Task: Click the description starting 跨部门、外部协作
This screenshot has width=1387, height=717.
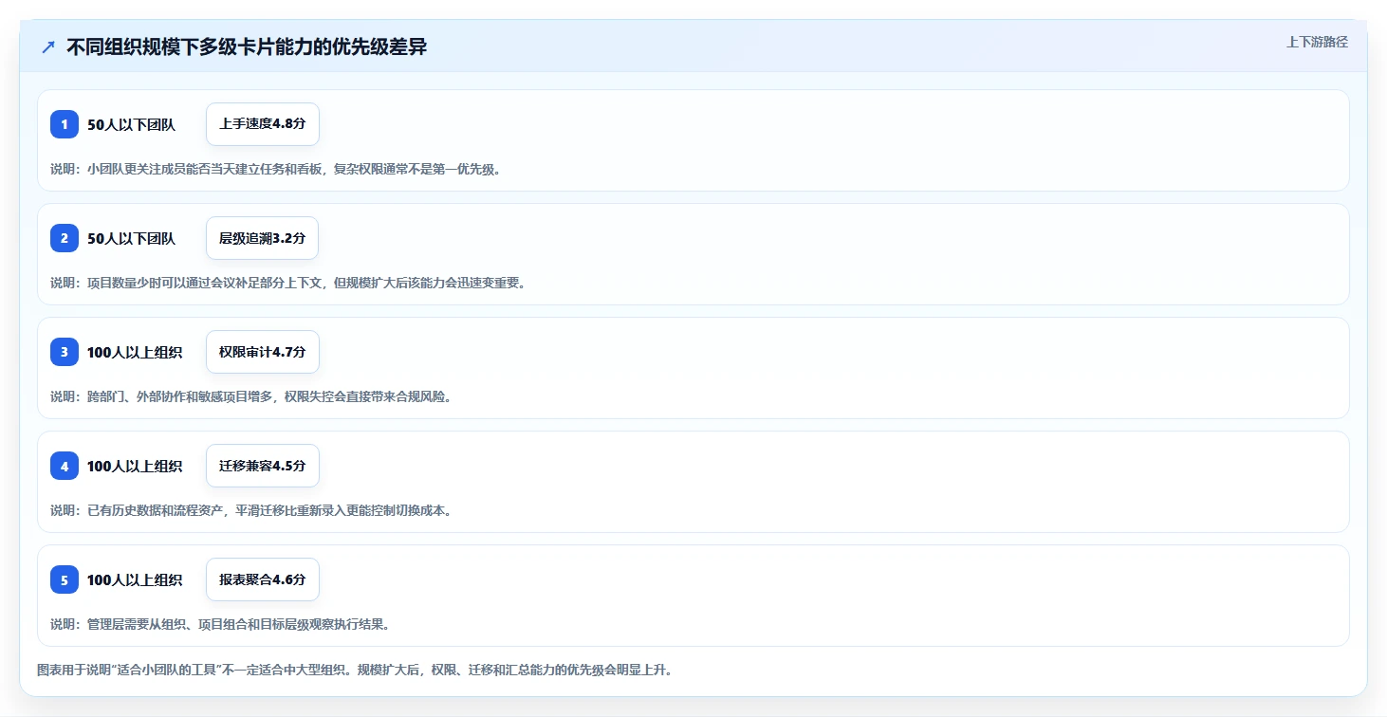Action: 250,396
